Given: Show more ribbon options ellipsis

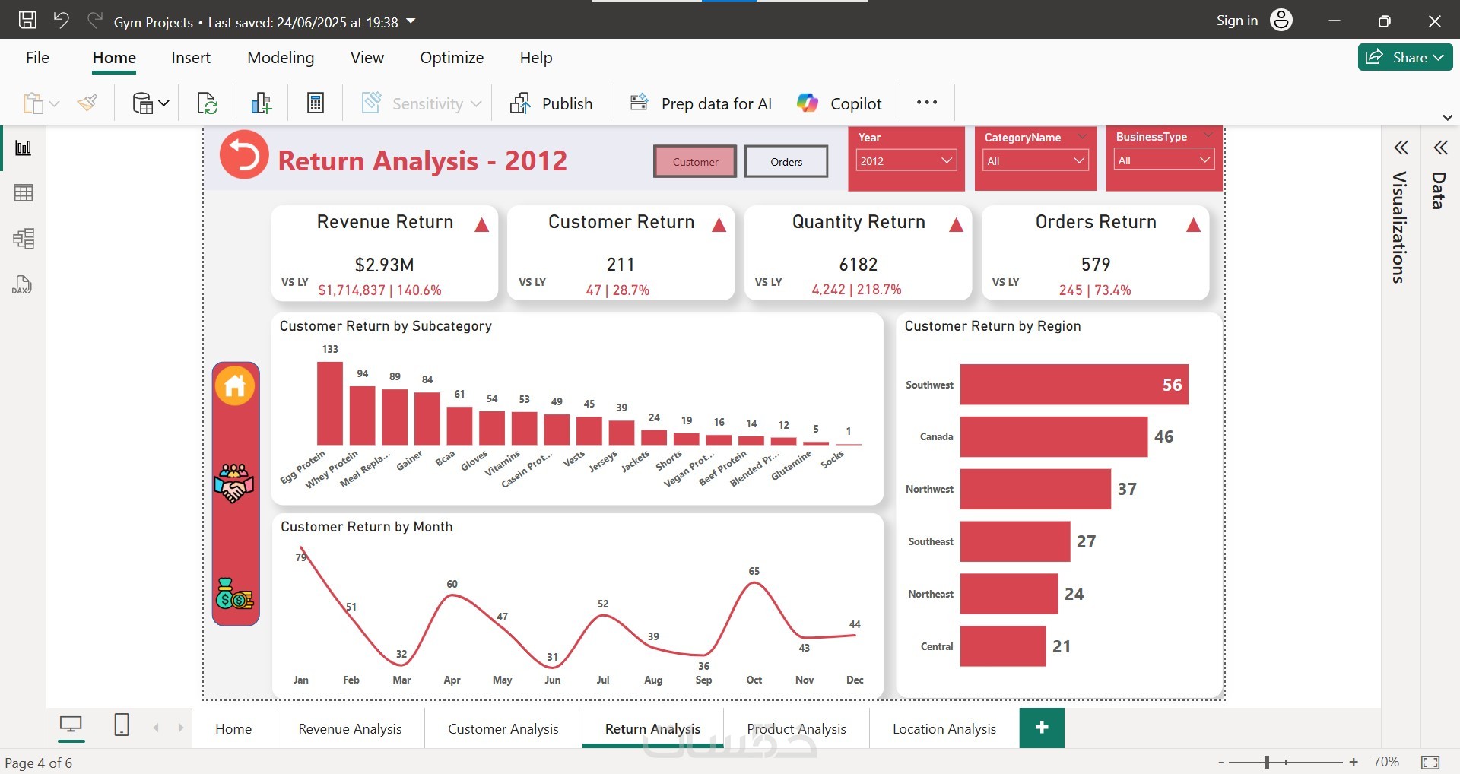Looking at the screenshot, I should click(x=927, y=103).
